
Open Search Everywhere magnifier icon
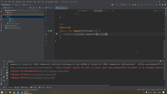pyautogui.click(x=160, y=5)
